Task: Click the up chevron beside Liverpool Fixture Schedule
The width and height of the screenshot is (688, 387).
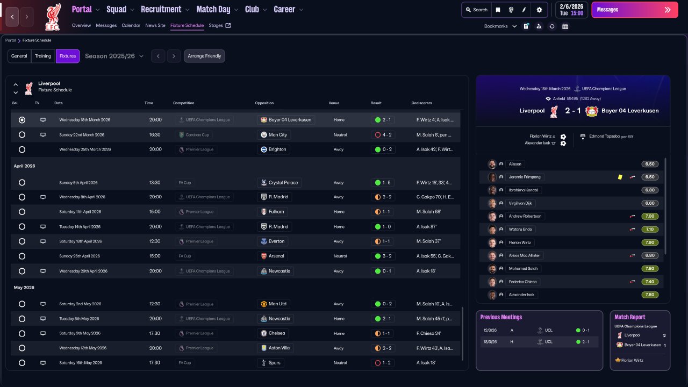Action: (x=16, y=84)
